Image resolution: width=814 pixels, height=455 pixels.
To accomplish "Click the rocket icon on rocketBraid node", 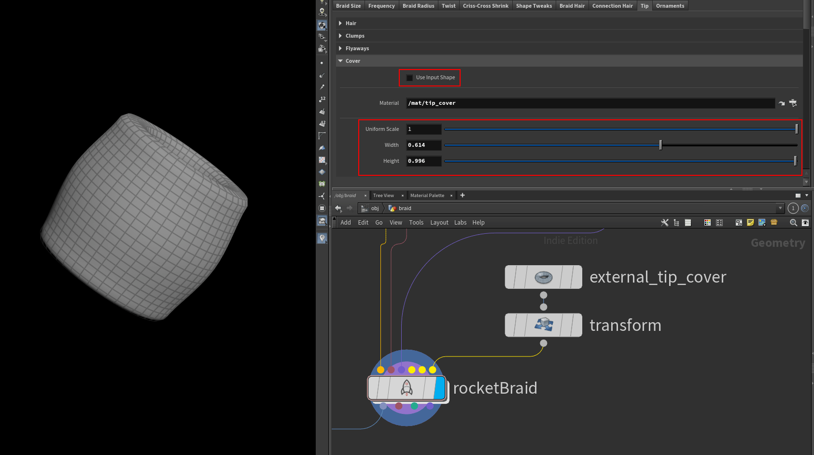I will 407,388.
